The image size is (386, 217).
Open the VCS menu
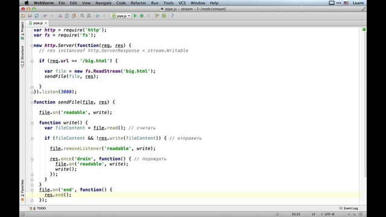182,3
